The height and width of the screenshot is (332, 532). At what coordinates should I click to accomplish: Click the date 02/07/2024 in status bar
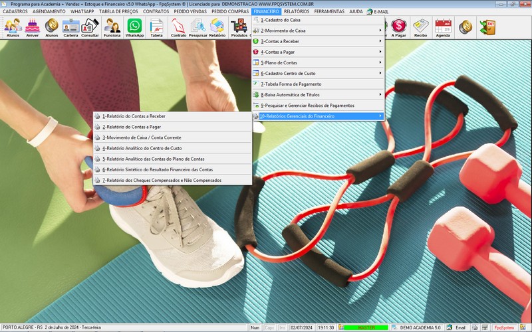pos(301,327)
